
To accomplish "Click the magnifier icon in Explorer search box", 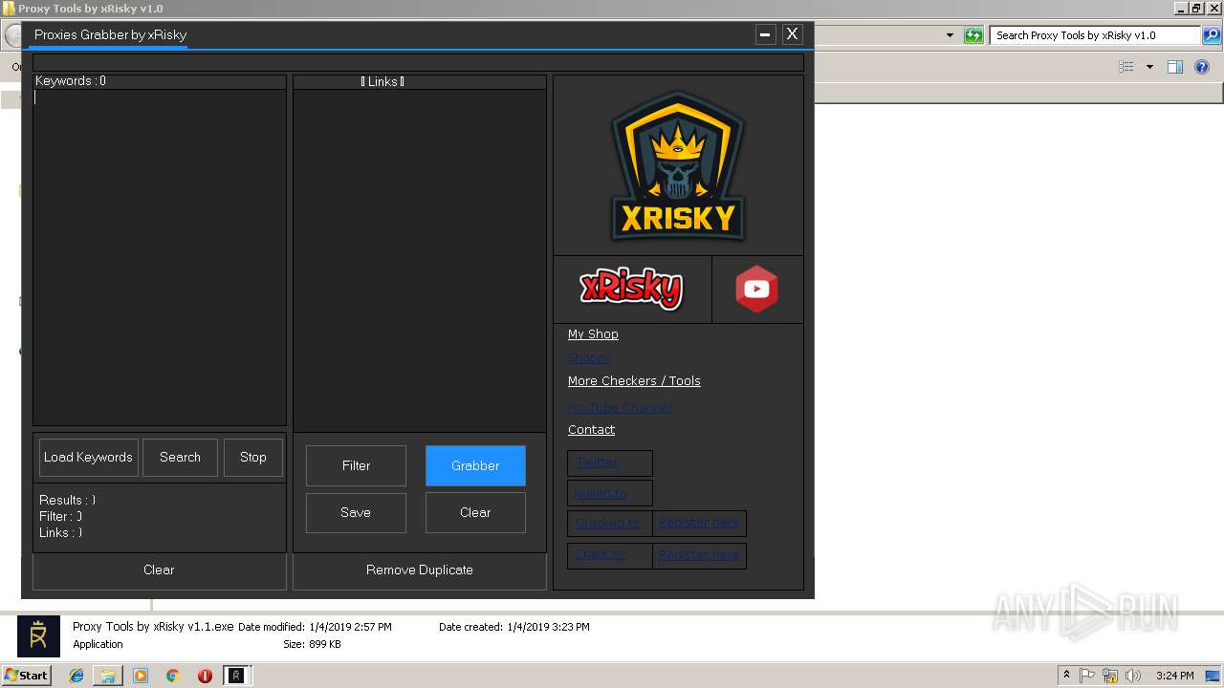I will [x=1211, y=35].
